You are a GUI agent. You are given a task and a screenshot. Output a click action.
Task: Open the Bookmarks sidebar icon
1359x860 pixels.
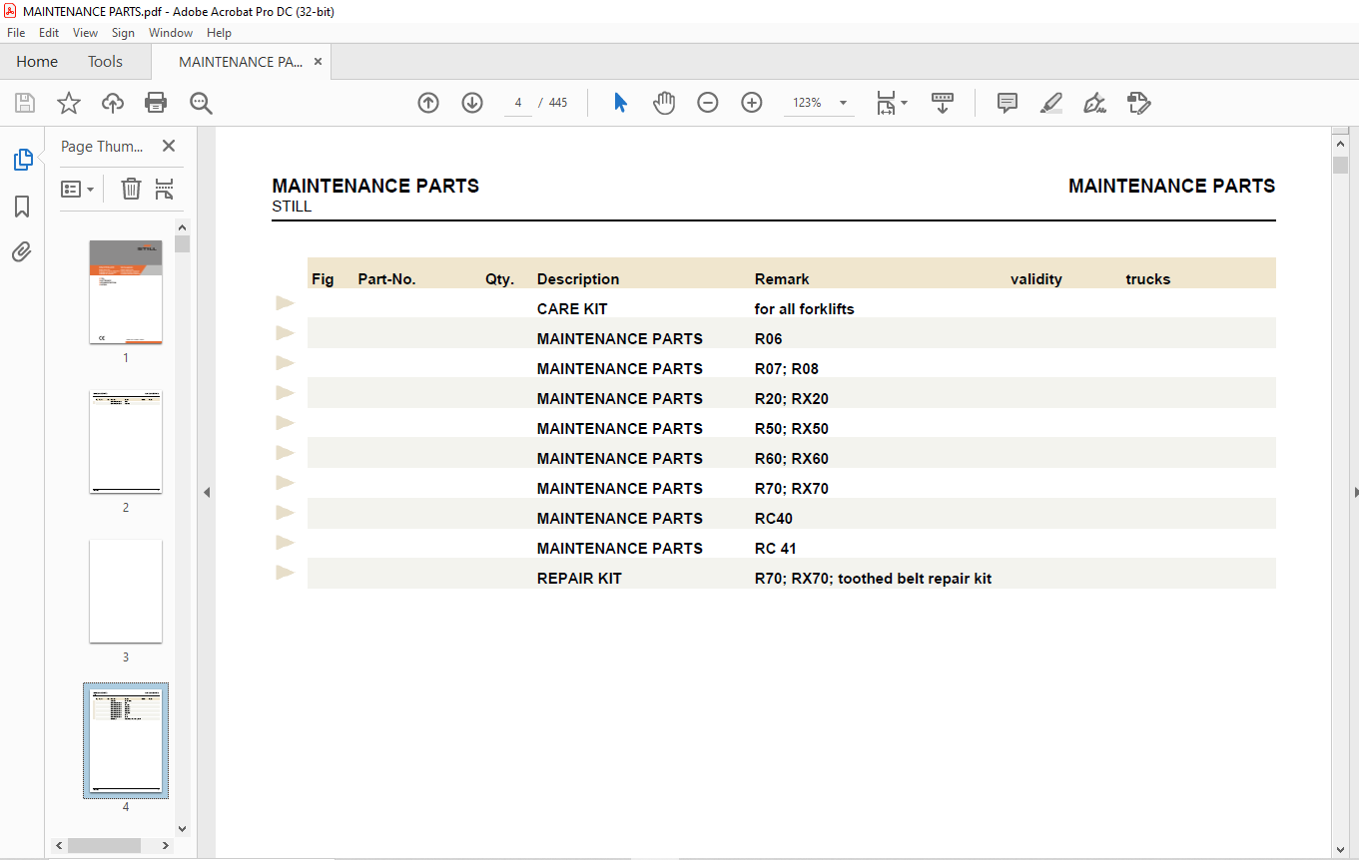[22, 207]
